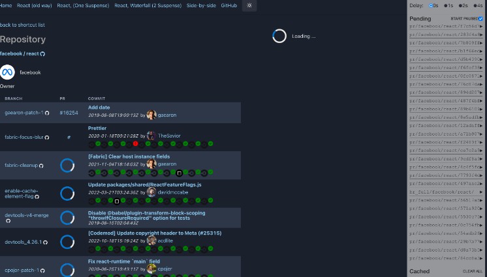The width and height of the screenshot is (487, 277).
Task: Click the red failed status check icon
Action: pos(135,144)
